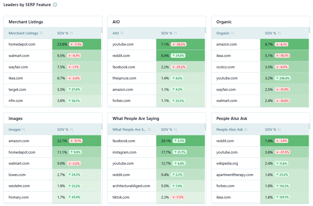Click the 22.7% SOV value in Images
The image size is (313, 206).
tap(62, 141)
